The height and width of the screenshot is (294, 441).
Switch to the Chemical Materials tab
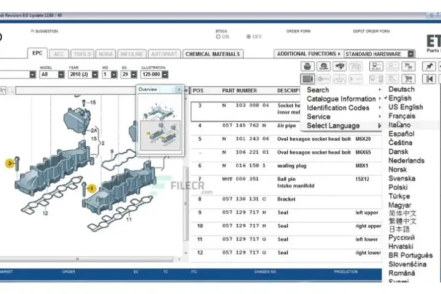tap(212, 54)
